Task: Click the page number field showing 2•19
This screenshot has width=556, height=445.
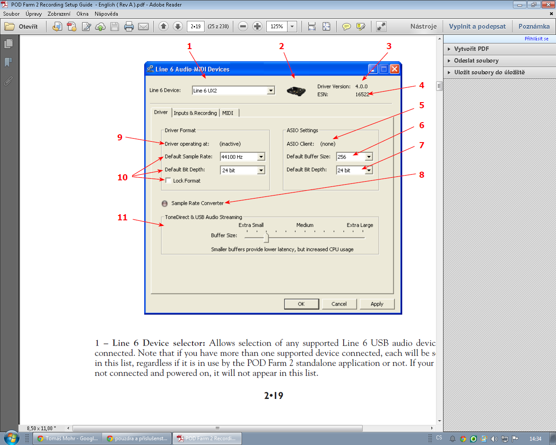Action: pos(196,27)
